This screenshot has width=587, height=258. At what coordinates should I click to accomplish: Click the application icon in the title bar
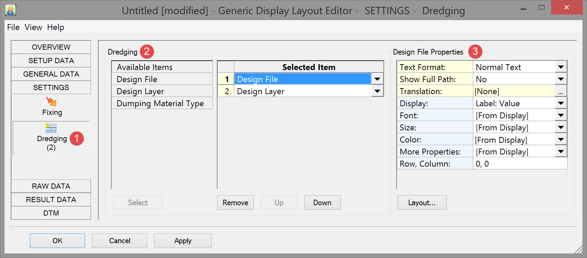11,10
